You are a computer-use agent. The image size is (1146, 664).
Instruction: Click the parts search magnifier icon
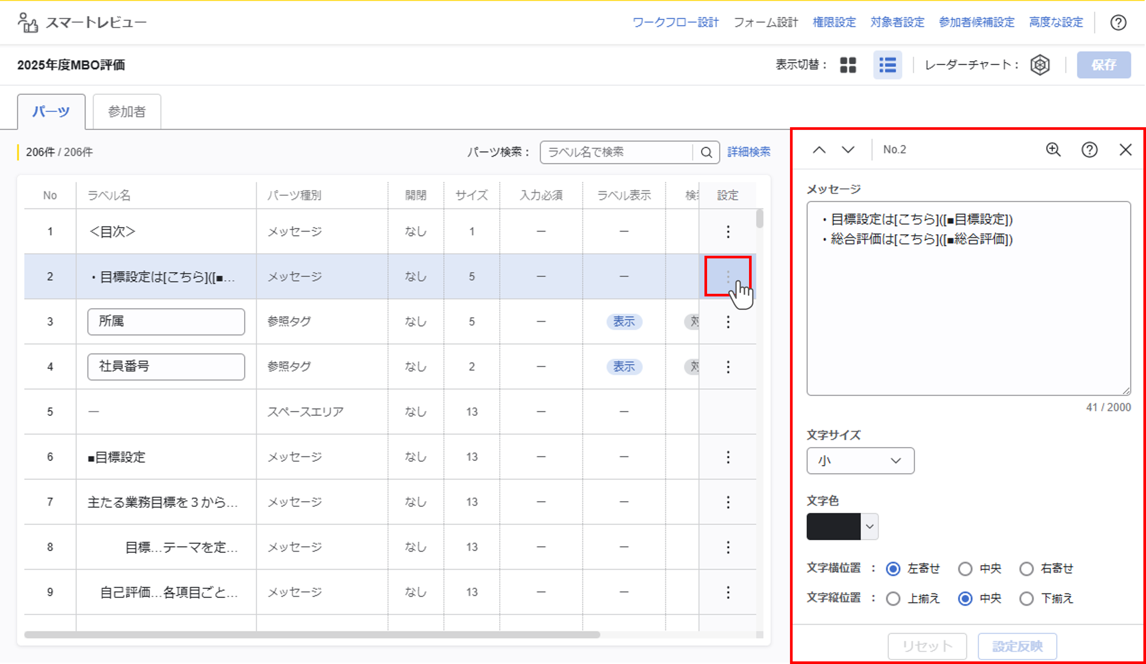click(706, 152)
